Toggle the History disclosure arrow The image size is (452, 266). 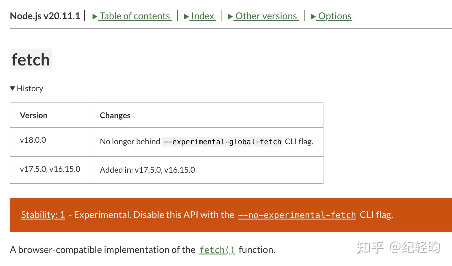pos(12,88)
